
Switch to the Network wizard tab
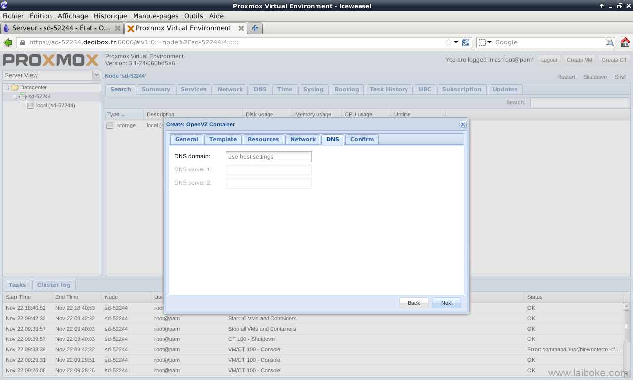click(303, 139)
